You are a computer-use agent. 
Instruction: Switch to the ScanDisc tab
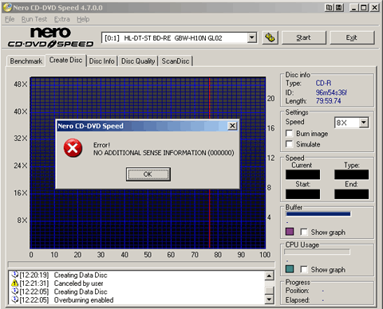pyautogui.click(x=176, y=61)
